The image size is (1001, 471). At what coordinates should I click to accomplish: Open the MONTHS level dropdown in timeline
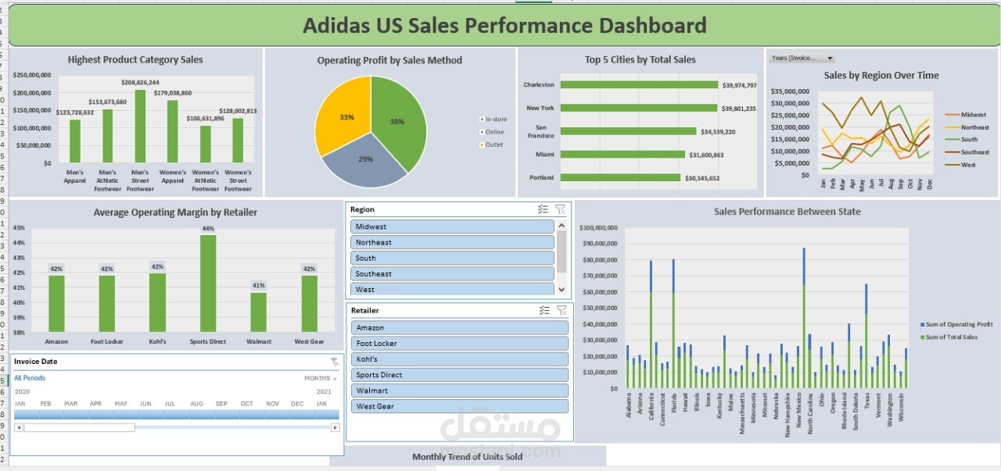(321, 378)
